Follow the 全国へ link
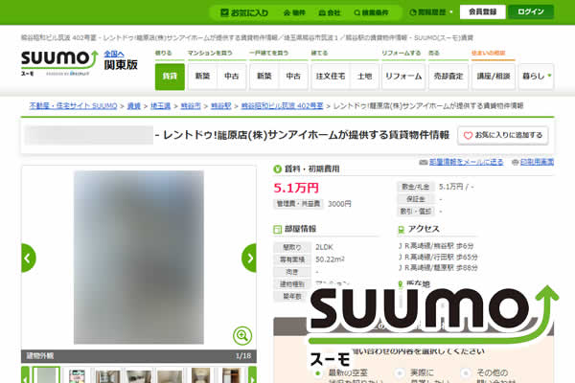575x383 pixels. pyautogui.click(x=114, y=54)
